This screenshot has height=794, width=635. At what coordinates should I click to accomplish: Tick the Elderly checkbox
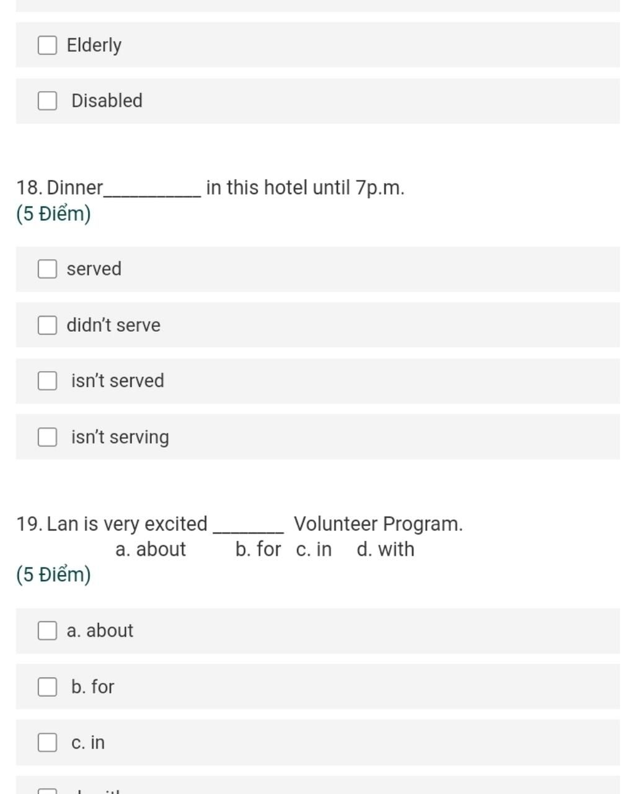(47, 45)
